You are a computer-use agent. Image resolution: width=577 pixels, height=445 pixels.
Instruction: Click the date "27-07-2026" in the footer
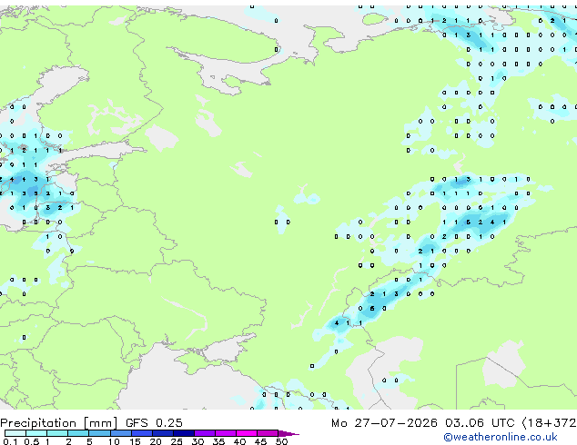coord(396,423)
